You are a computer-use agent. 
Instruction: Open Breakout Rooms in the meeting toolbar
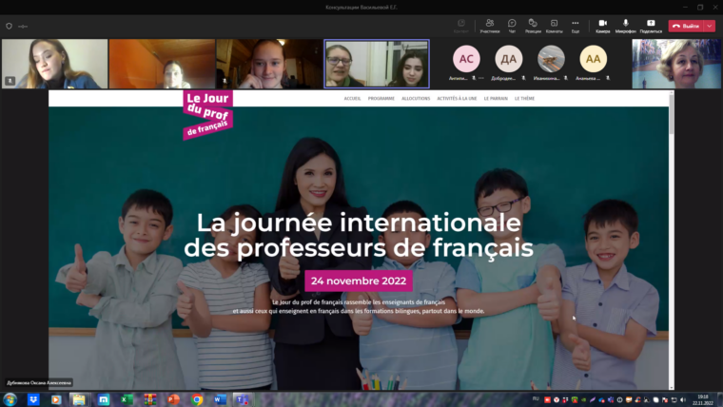554,25
